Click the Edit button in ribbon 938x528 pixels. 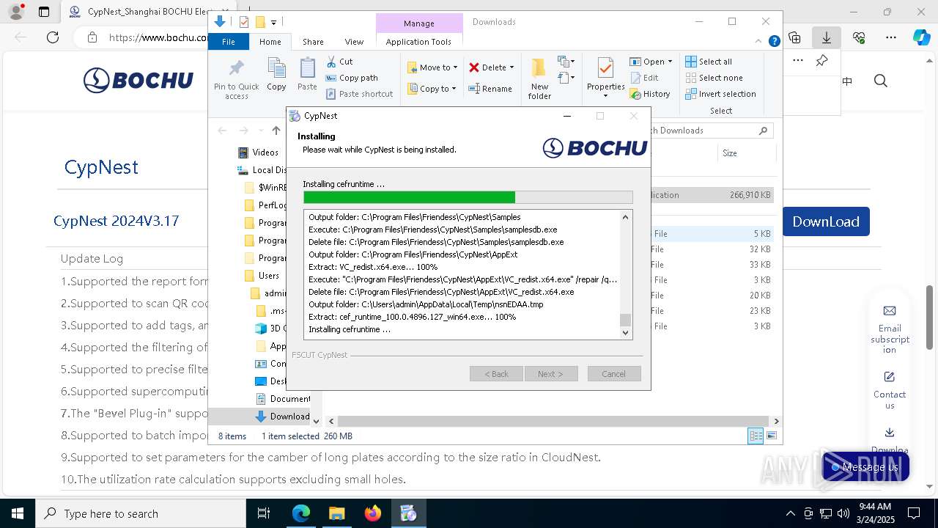point(644,78)
